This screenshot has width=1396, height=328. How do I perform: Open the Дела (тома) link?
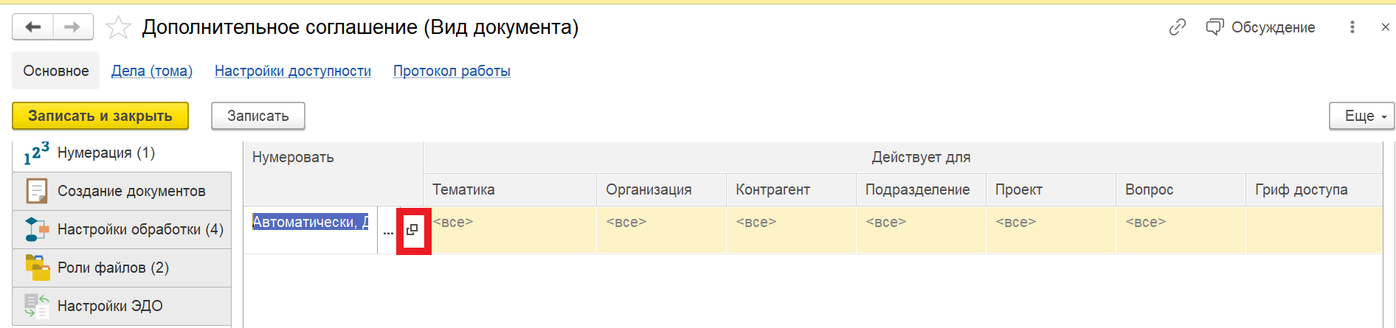152,71
